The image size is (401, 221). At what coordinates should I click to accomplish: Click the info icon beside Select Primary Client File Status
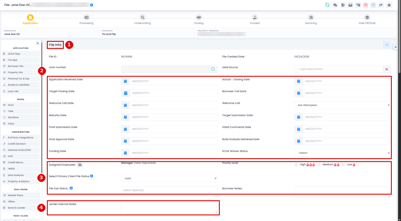(x=92, y=176)
